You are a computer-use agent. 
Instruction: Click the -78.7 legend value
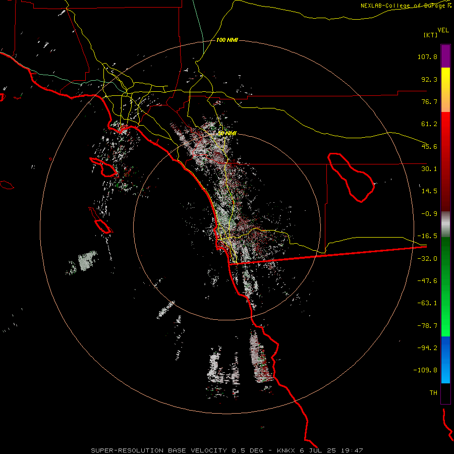(427, 326)
